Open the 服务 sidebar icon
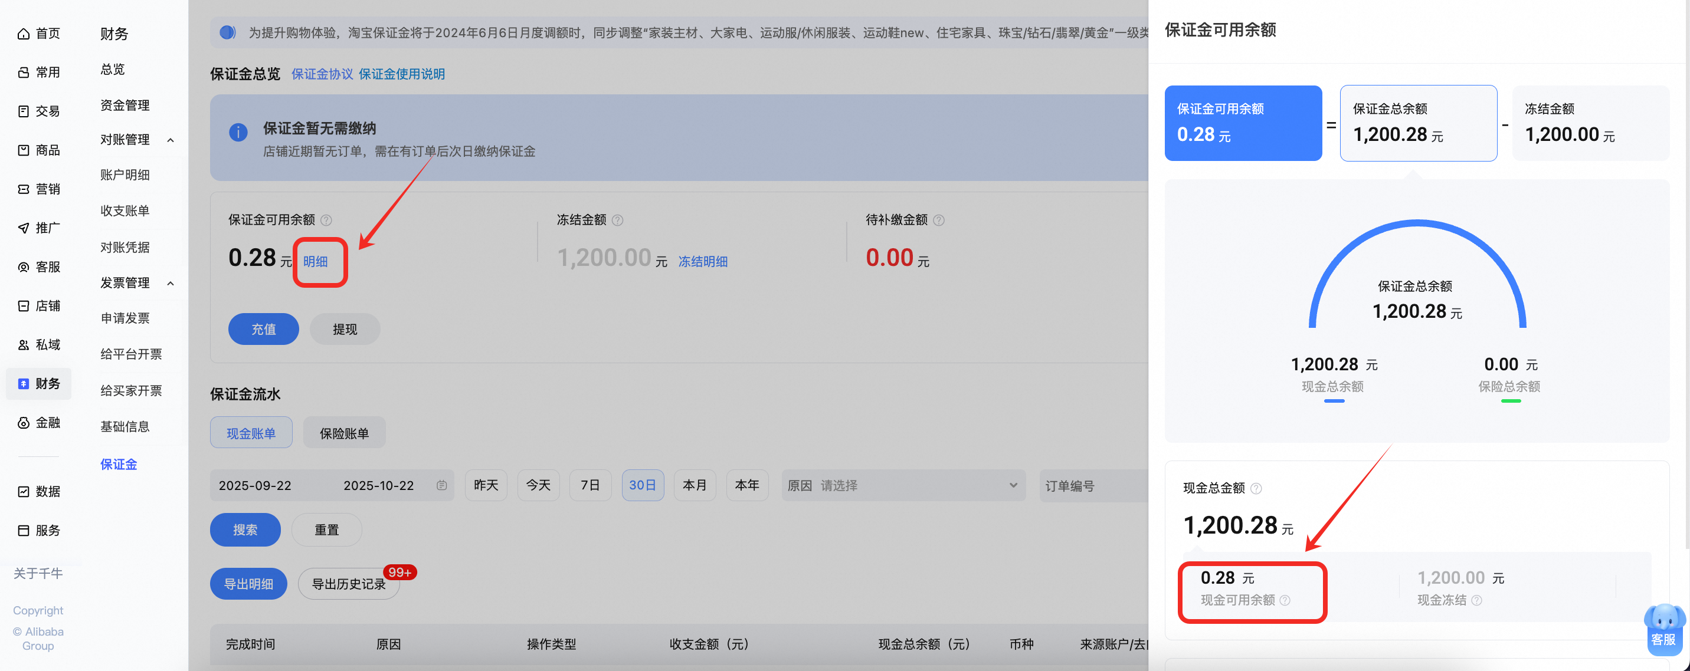This screenshot has width=1690, height=671. (x=24, y=530)
